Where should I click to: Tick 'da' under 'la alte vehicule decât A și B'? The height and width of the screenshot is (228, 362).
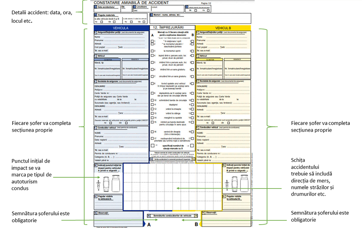(114, 22)
